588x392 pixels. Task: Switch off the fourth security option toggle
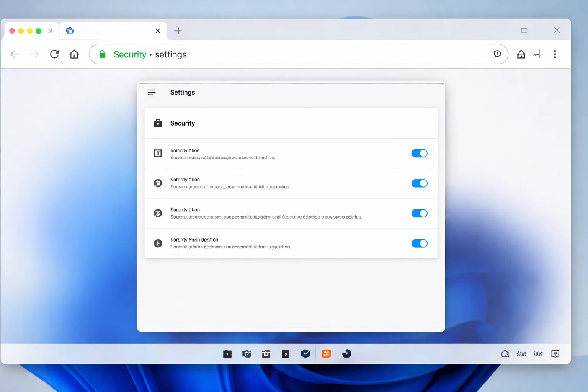point(419,243)
